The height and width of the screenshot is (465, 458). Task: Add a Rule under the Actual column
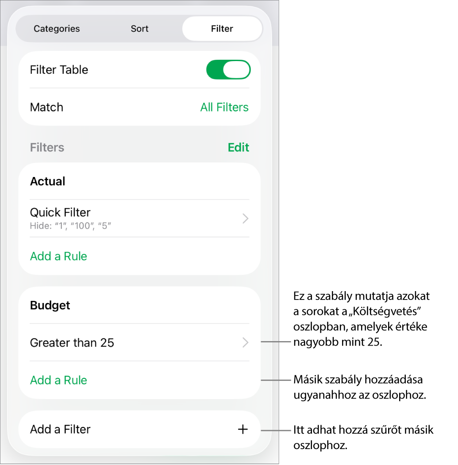58,256
